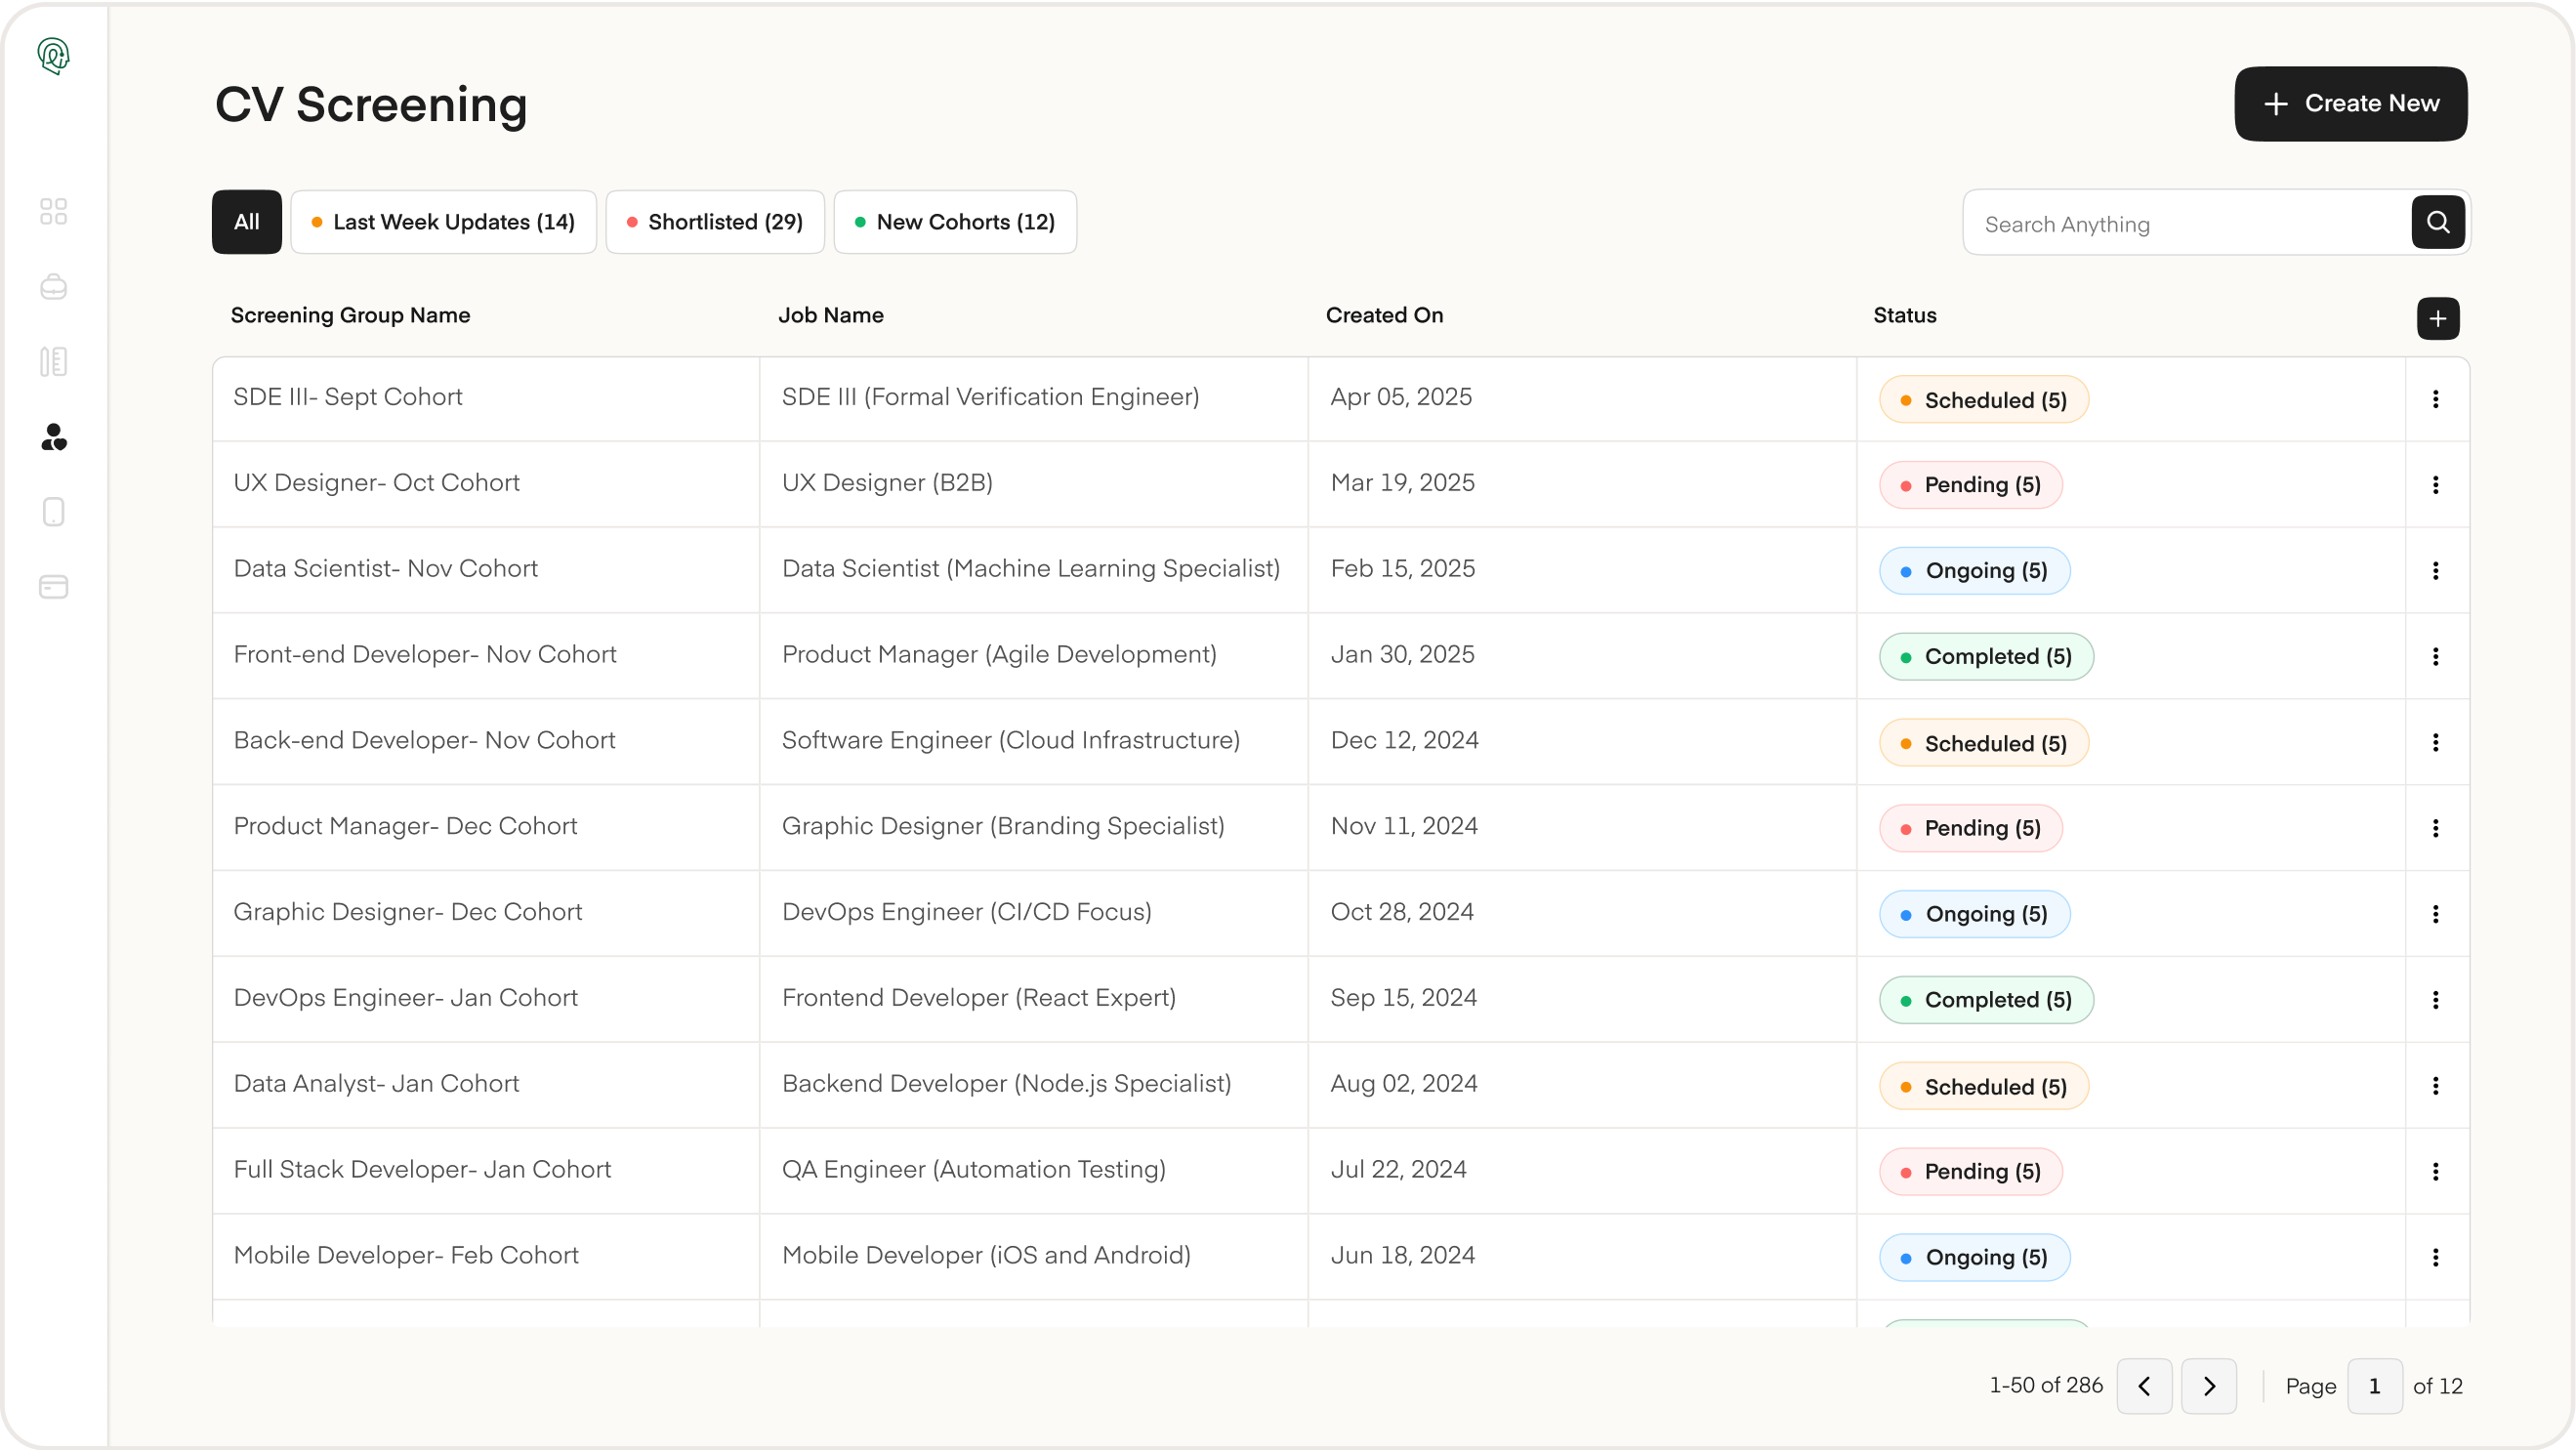Click Scheduled (5) badge for Data Analyst row
Screen dimensions: 2576x1450
pyautogui.click(x=1984, y=1086)
